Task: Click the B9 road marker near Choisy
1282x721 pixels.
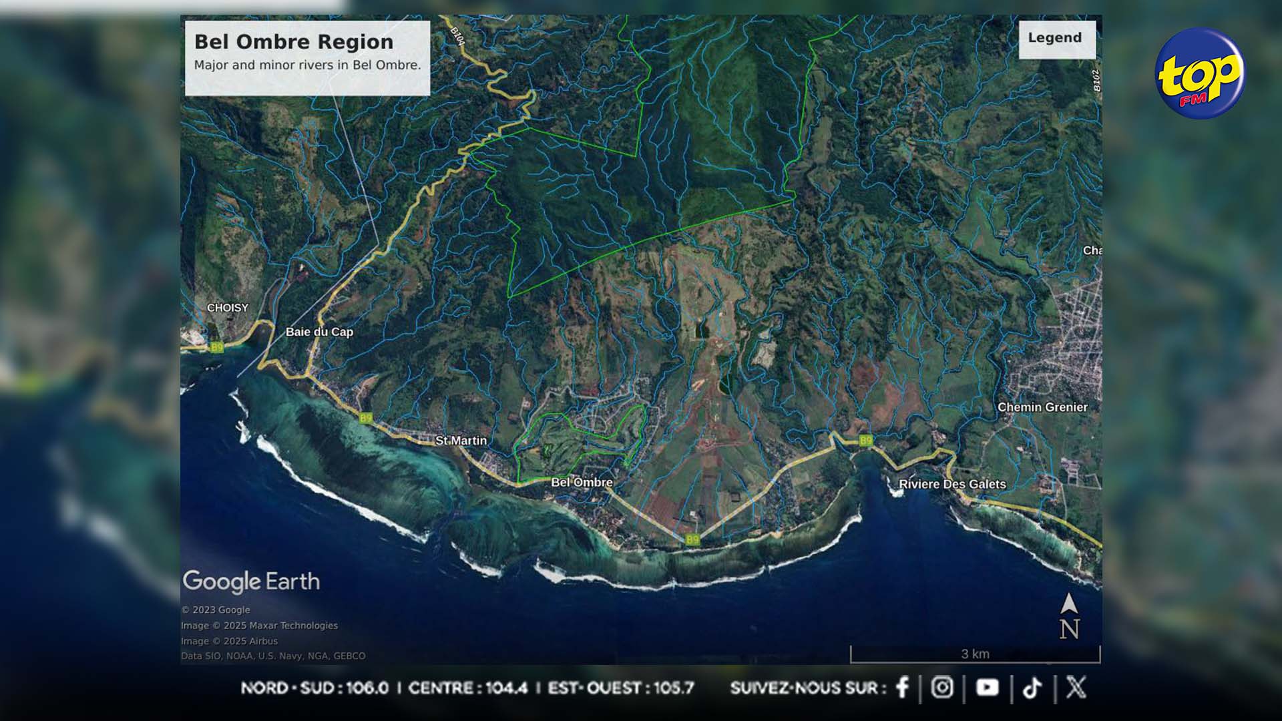Action: [217, 347]
